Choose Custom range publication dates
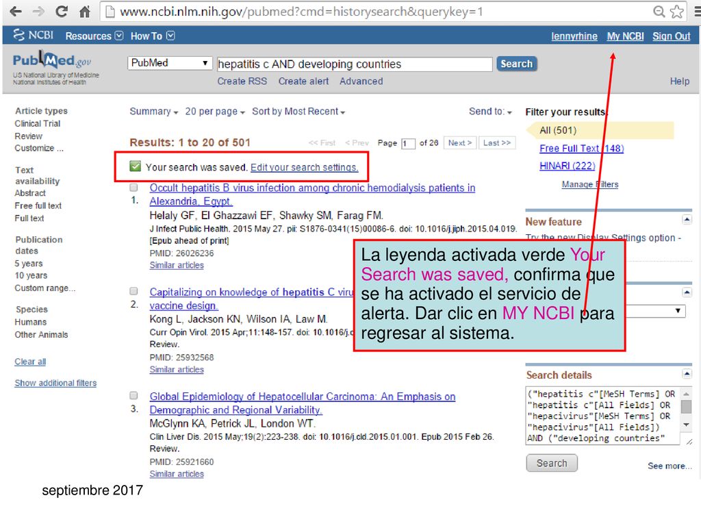Image resolution: width=701 pixels, height=526 pixels. (x=44, y=288)
